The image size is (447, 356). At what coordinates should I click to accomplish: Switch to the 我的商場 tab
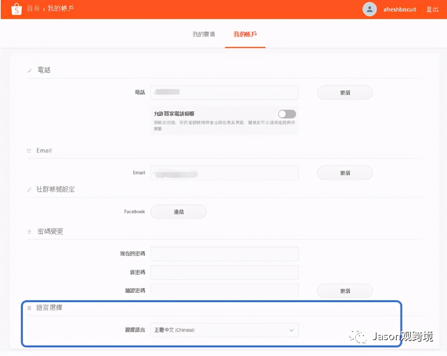[x=203, y=34]
